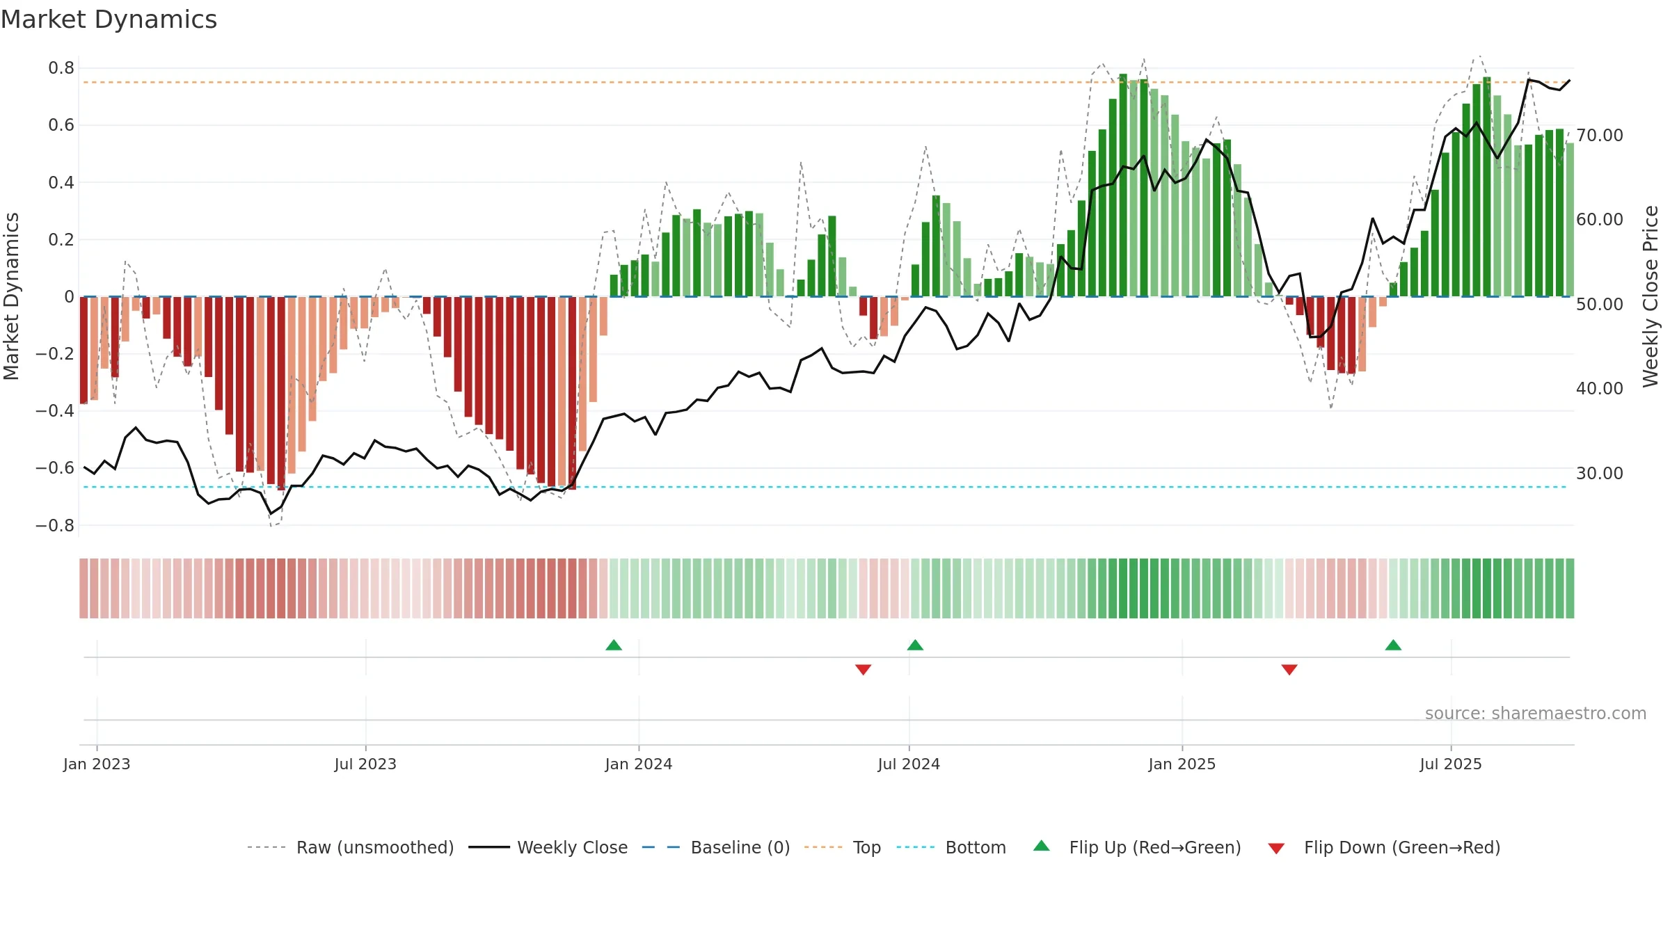Click the 0.8 left axis tick label
This screenshot has height=939, width=1670.
click(x=61, y=68)
